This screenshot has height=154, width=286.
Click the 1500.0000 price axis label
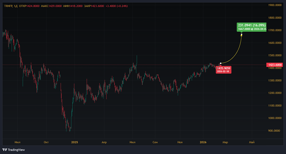pyautogui.click(x=275, y=55)
